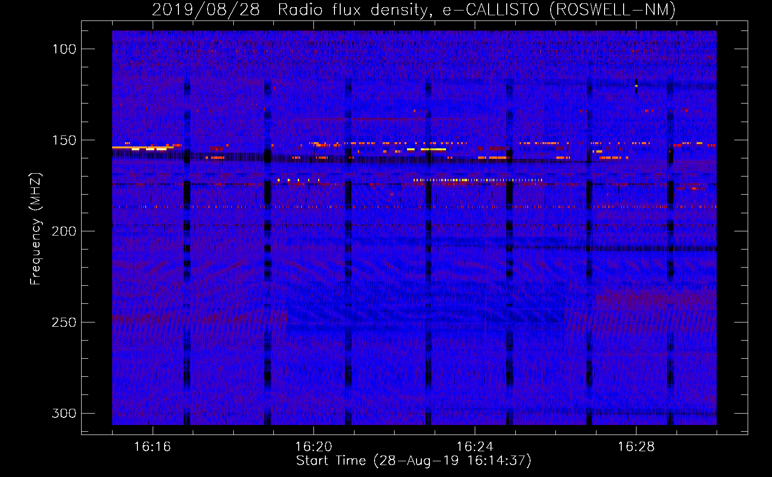The height and width of the screenshot is (477, 772).
Task: Click the 16:20 time tick label
Action: coord(313,447)
